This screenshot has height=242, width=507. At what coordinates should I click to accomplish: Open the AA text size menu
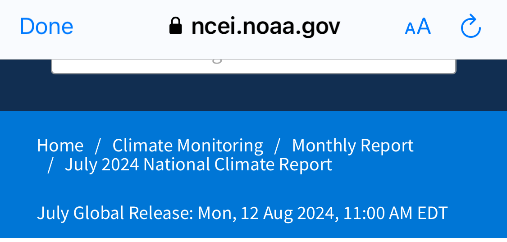[x=418, y=27]
